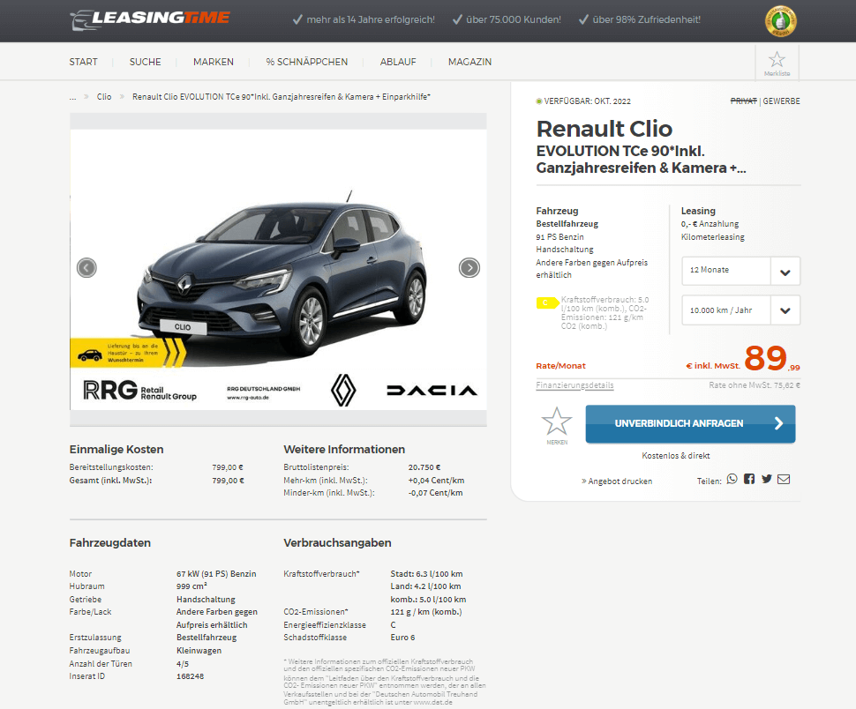This screenshot has width=856, height=709.
Task: Click the green availability dot
Action: coord(539,101)
